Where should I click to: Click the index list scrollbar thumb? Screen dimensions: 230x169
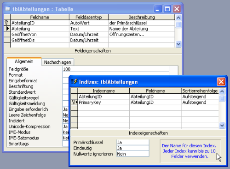[x=222, y=98]
